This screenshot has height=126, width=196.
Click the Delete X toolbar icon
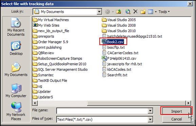pos(135,12)
